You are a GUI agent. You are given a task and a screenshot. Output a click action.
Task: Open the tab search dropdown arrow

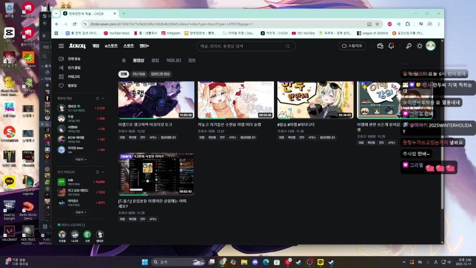click(x=56, y=13)
